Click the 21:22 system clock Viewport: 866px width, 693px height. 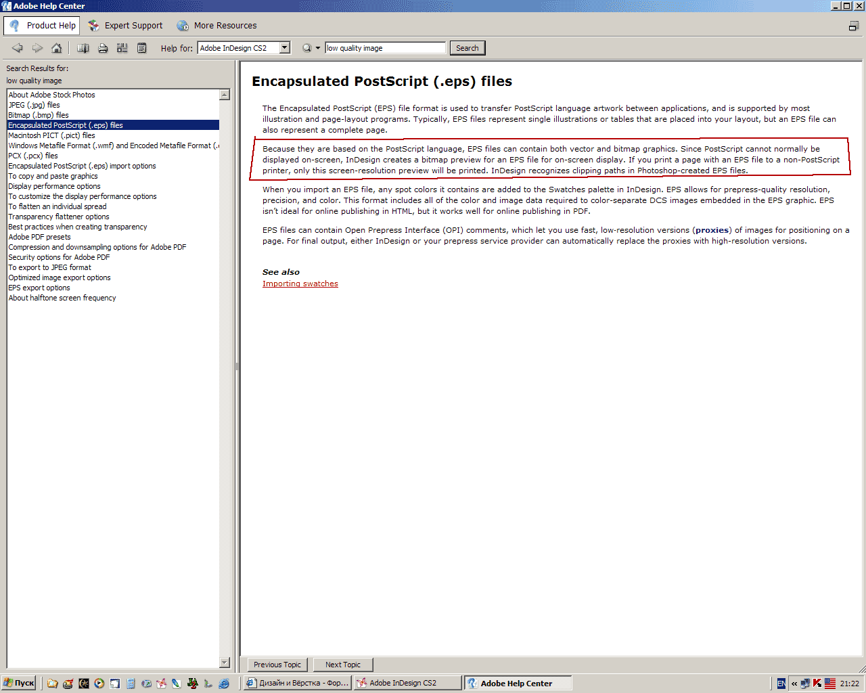pyautogui.click(x=849, y=684)
